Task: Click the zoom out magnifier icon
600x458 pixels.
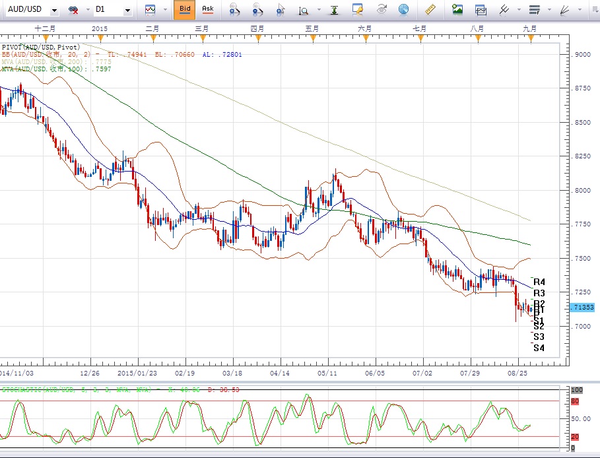Action: click(257, 10)
